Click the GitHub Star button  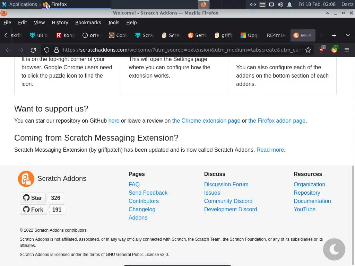(x=33, y=198)
